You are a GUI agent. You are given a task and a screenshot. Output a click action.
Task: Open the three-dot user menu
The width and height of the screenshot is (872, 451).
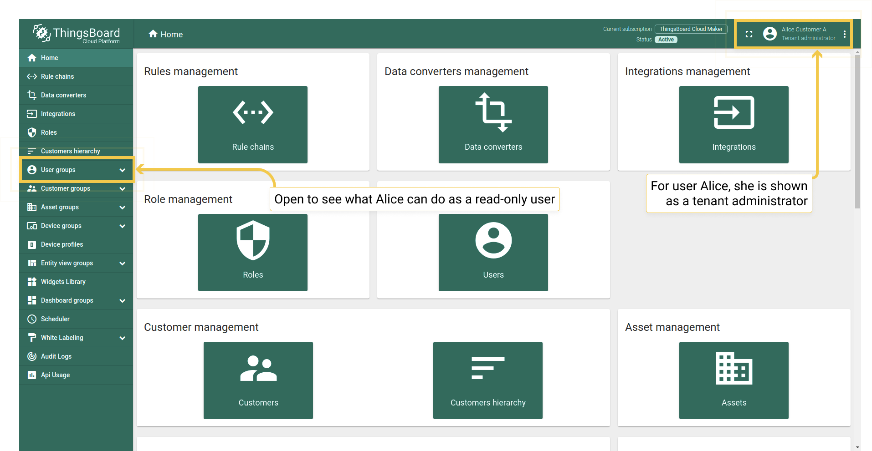pyautogui.click(x=844, y=34)
